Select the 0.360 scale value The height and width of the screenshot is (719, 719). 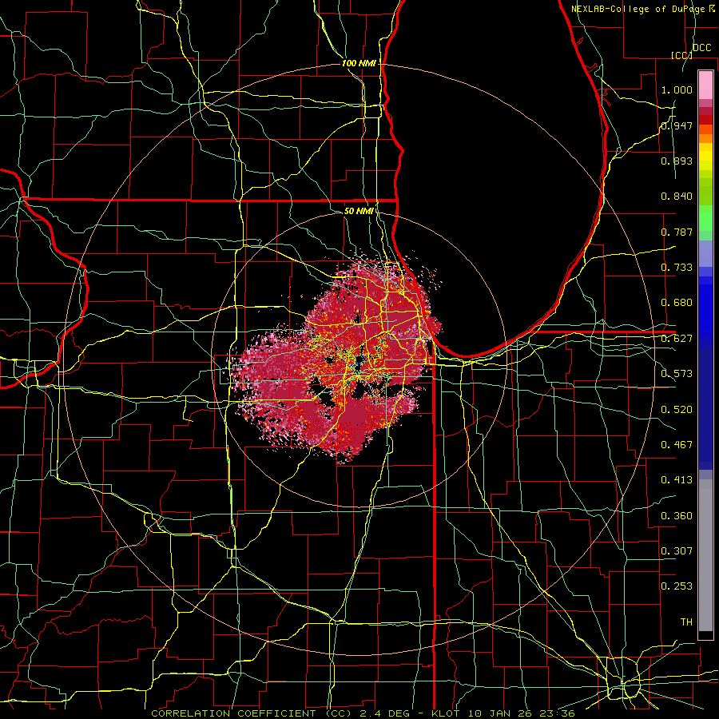(677, 516)
